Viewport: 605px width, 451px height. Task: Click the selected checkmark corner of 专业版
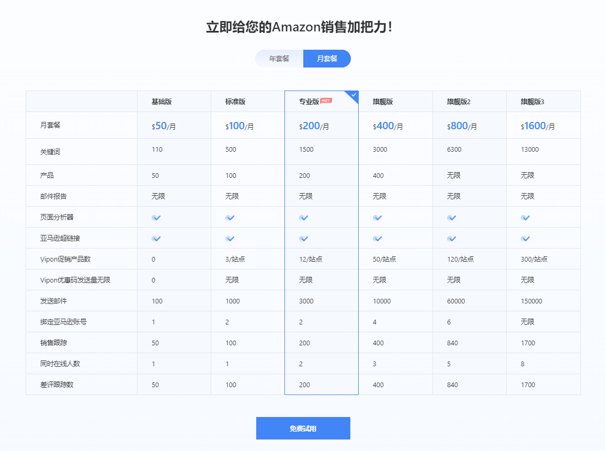pyautogui.click(x=352, y=96)
